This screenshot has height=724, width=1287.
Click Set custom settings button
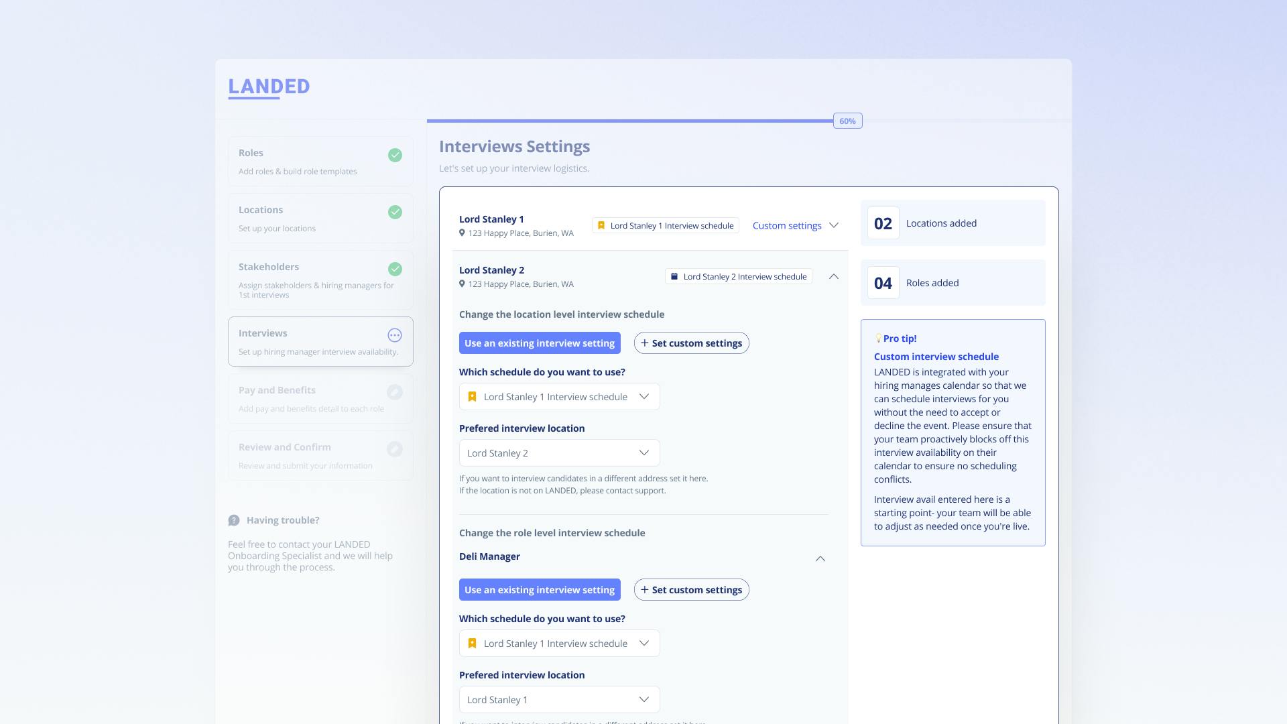click(691, 343)
